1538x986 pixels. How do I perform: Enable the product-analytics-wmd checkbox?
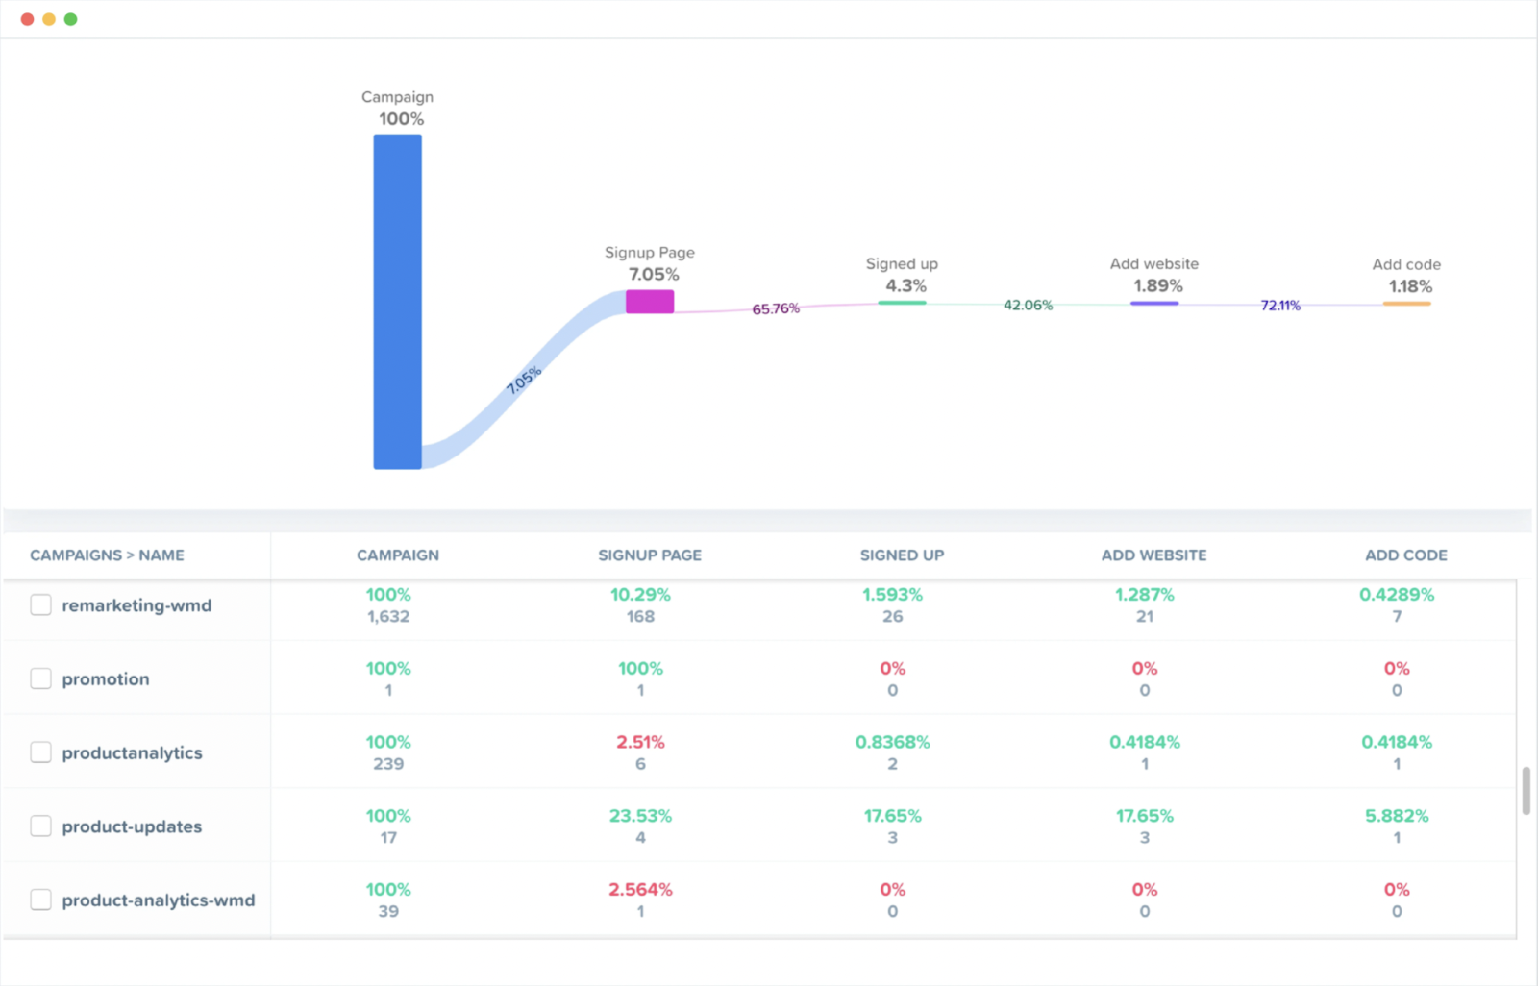(40, 900)
